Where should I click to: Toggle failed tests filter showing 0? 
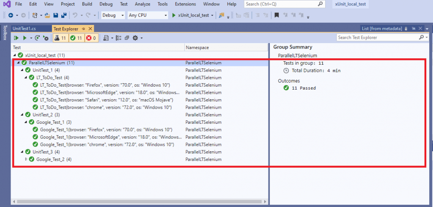(x=91, y=38)
